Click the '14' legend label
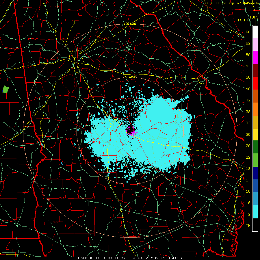 point(248,180)
